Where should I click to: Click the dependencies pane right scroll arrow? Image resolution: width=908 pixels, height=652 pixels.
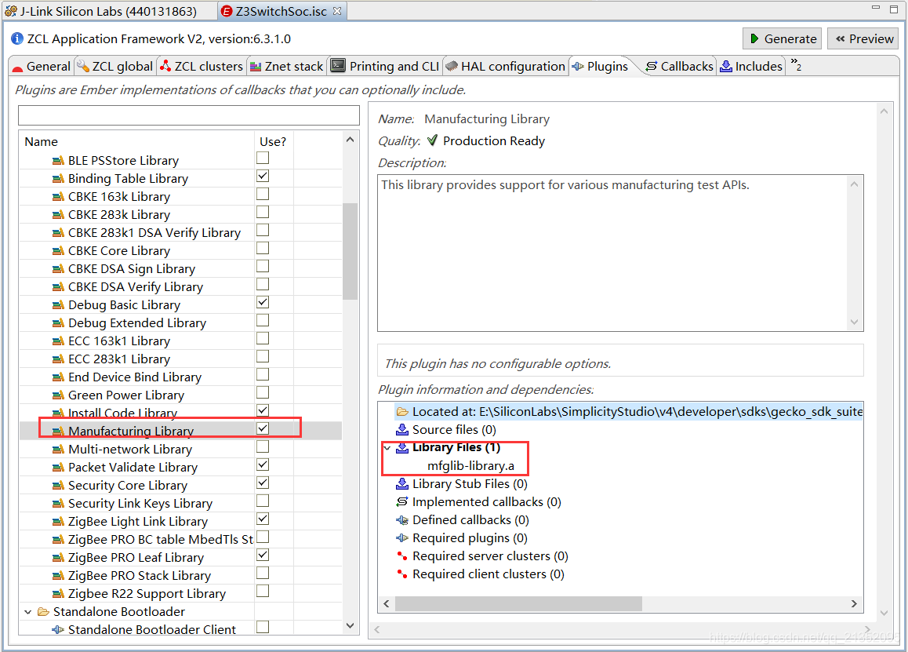tap(854, 603)
